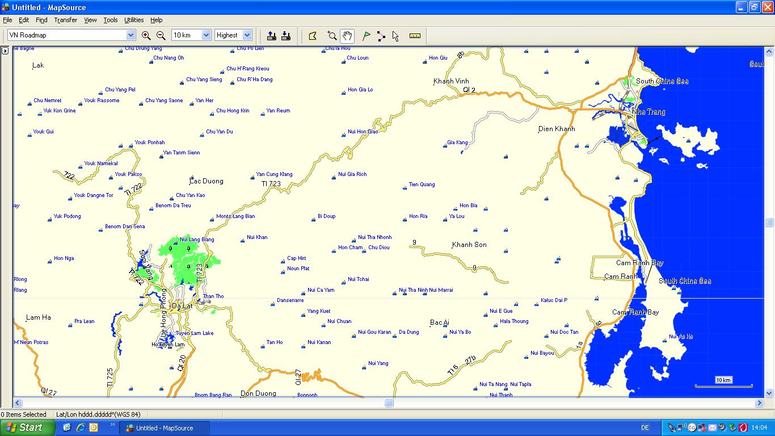This screenshot has width=775, height=436.
Task: Open the Help menu
Action: 156,20
